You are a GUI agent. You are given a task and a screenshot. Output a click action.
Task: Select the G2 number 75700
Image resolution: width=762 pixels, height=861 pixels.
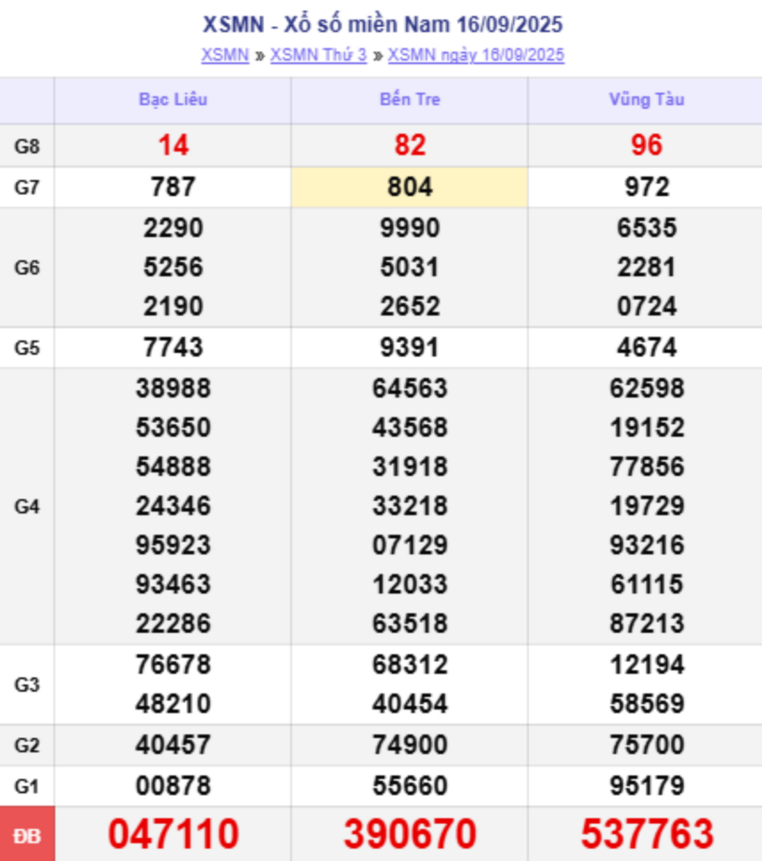(x=647, y=746)
